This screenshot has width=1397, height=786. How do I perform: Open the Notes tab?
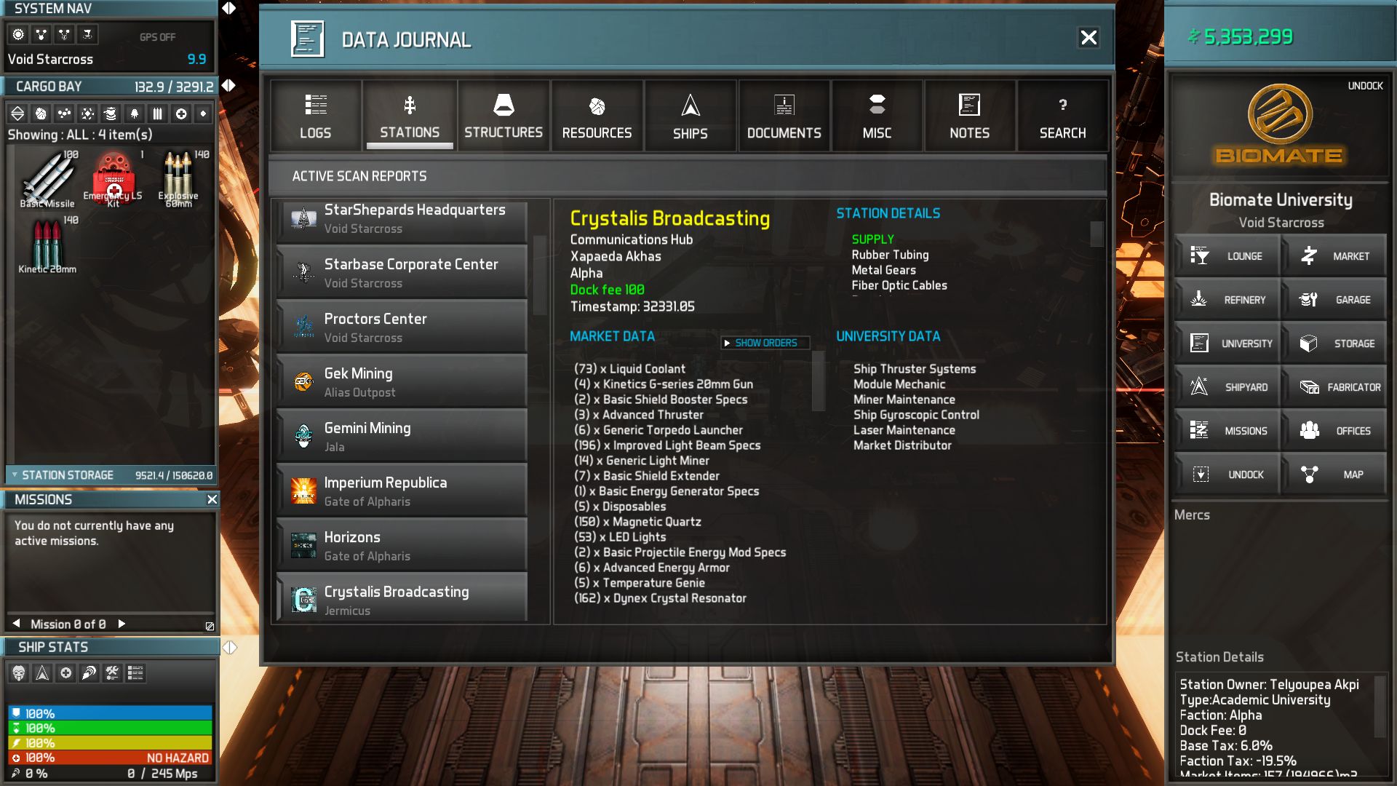(969, 116)
